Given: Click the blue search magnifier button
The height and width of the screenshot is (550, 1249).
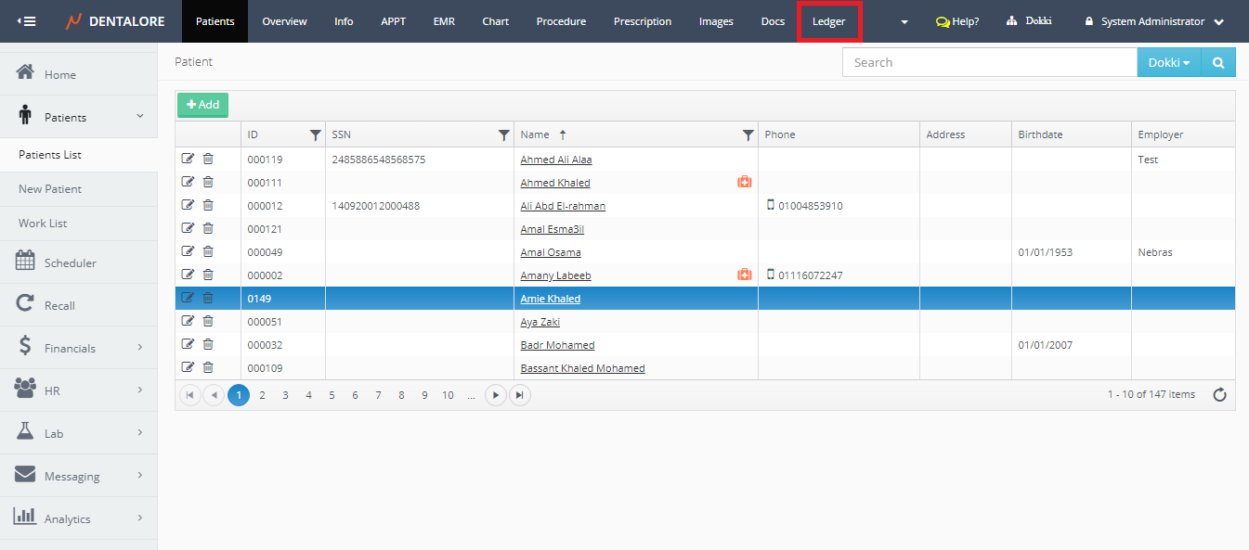Looking at the screenshot, I should pyautogui.click(x=1217, y=62).
